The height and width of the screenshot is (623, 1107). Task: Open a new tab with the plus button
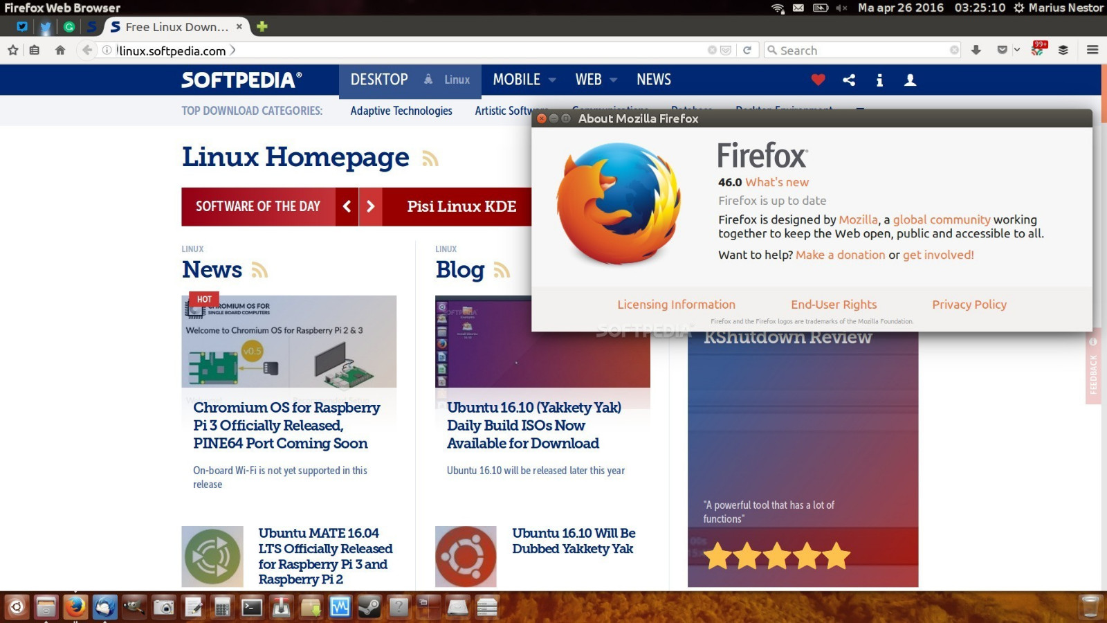[262, 26]
